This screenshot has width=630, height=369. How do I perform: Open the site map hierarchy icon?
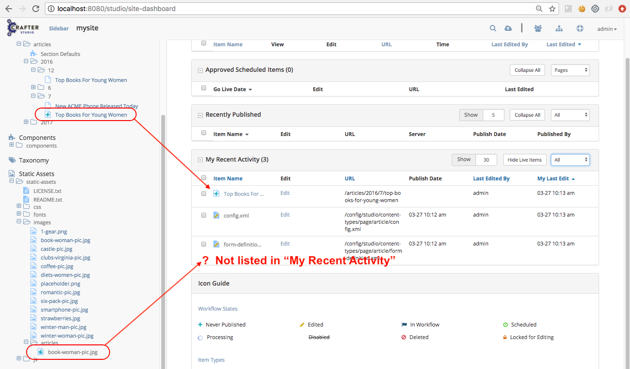(559, 28)
